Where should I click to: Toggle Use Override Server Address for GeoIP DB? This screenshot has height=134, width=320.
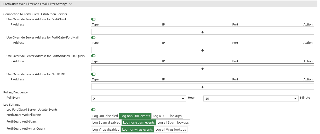click(93, 74)
